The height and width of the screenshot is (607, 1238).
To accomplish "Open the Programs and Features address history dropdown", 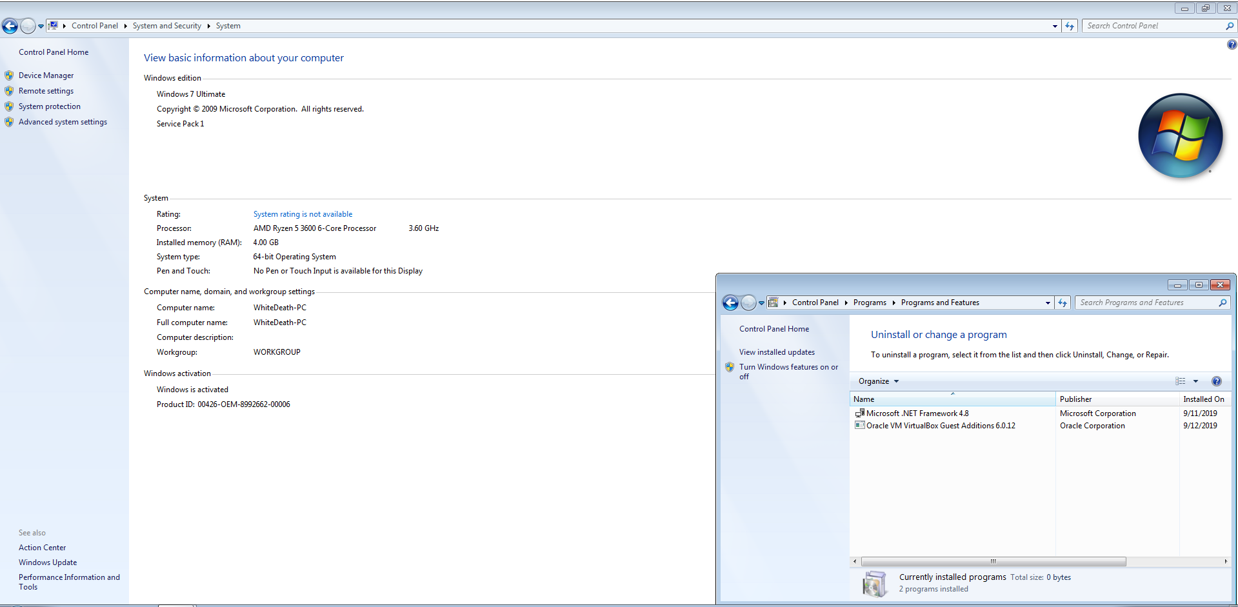I will tap(1048, 303).
